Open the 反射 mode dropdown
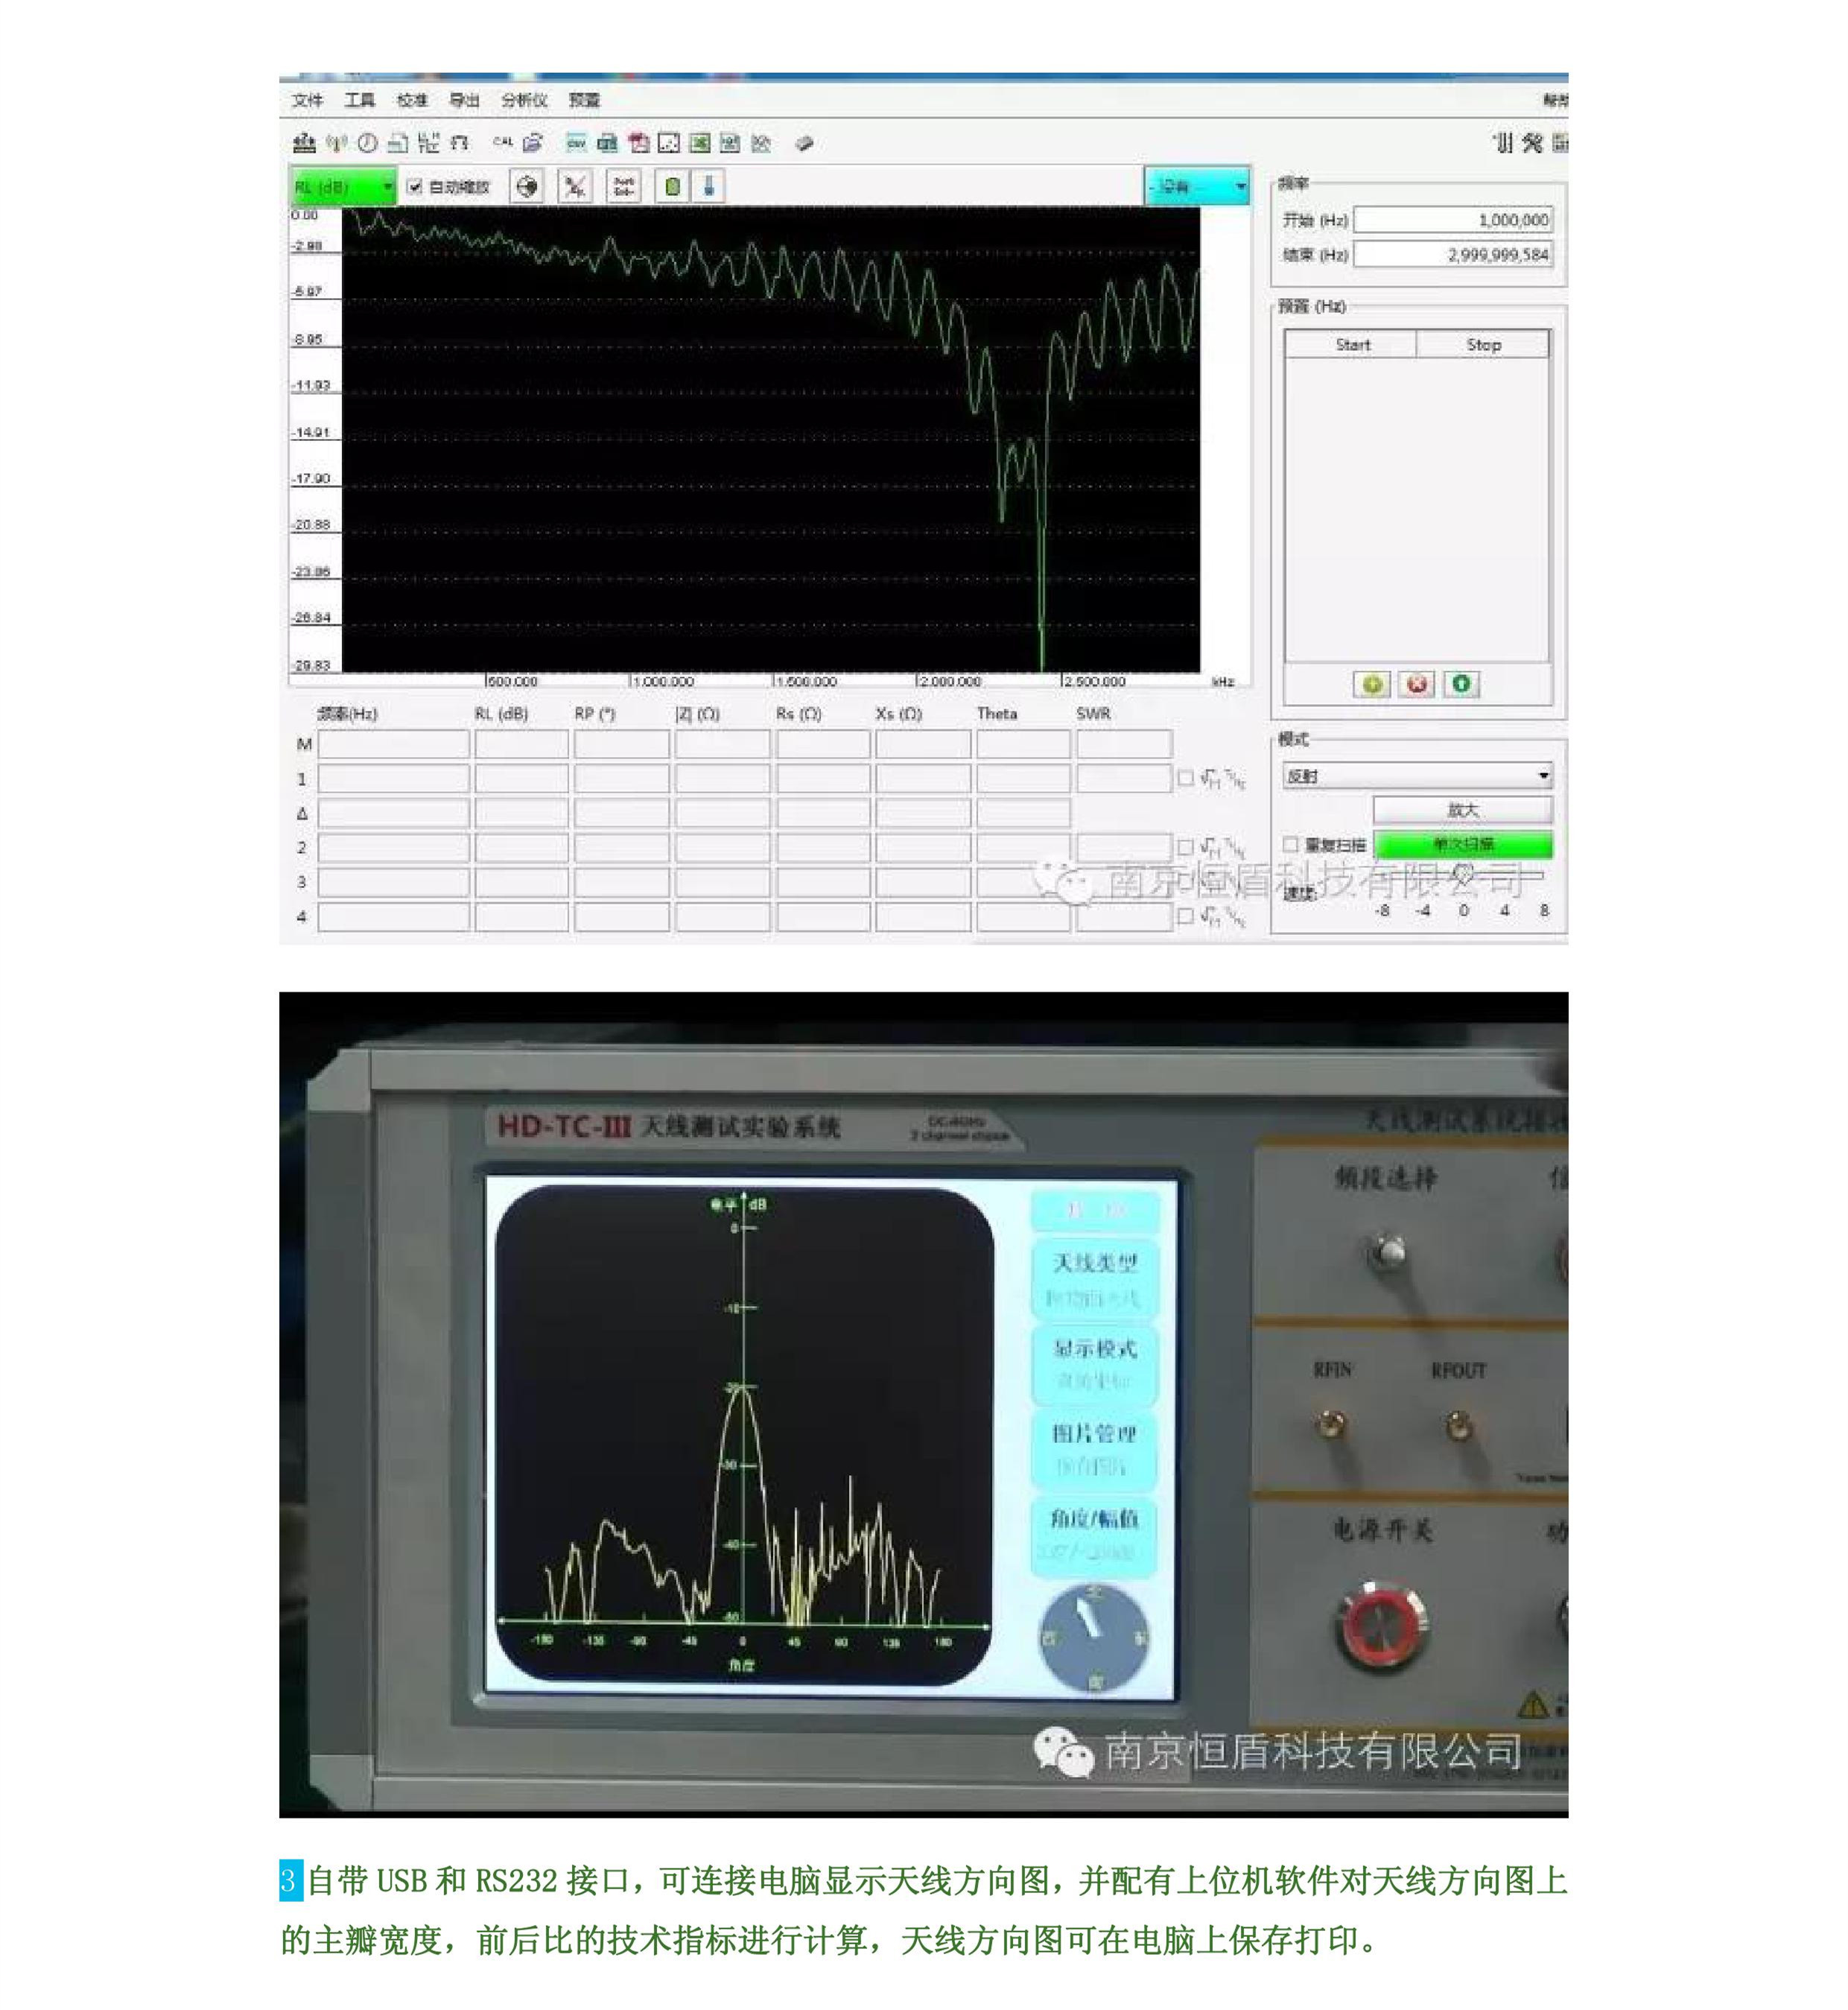 coord(1417,775)
